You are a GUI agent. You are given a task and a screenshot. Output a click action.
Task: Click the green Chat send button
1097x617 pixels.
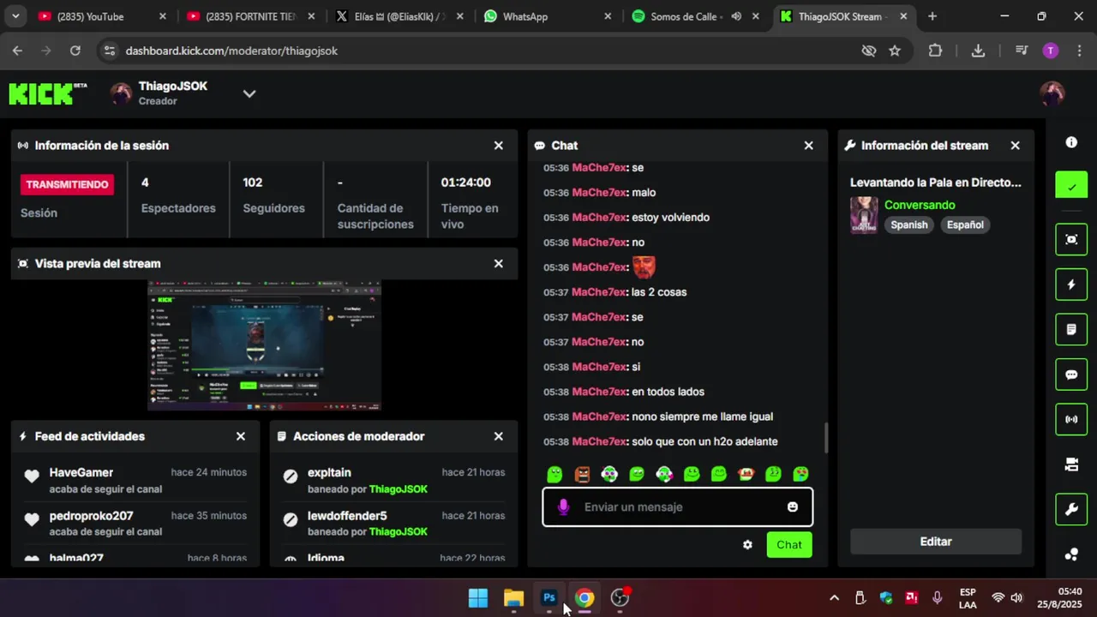click(789, 545)
